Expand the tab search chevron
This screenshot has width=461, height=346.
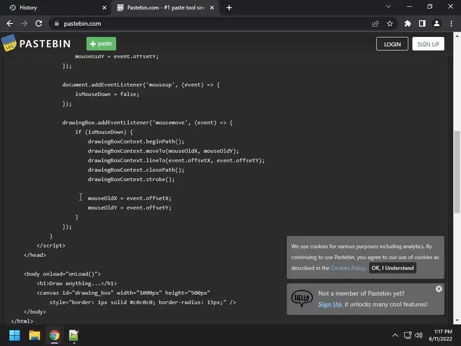coord(389,6)
